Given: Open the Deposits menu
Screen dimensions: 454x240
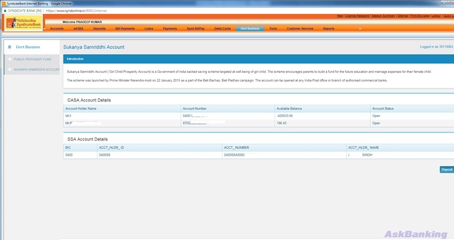Looking at the screenshot, I should (x=99, y=28).
